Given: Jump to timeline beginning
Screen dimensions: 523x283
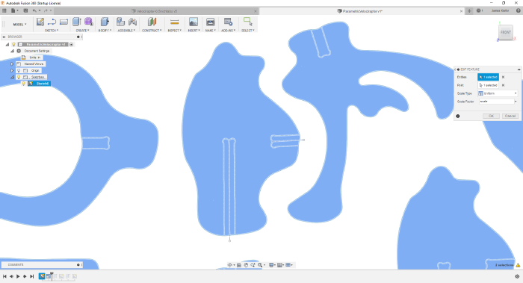Looking at the screenshot, I should click(4, 276).
